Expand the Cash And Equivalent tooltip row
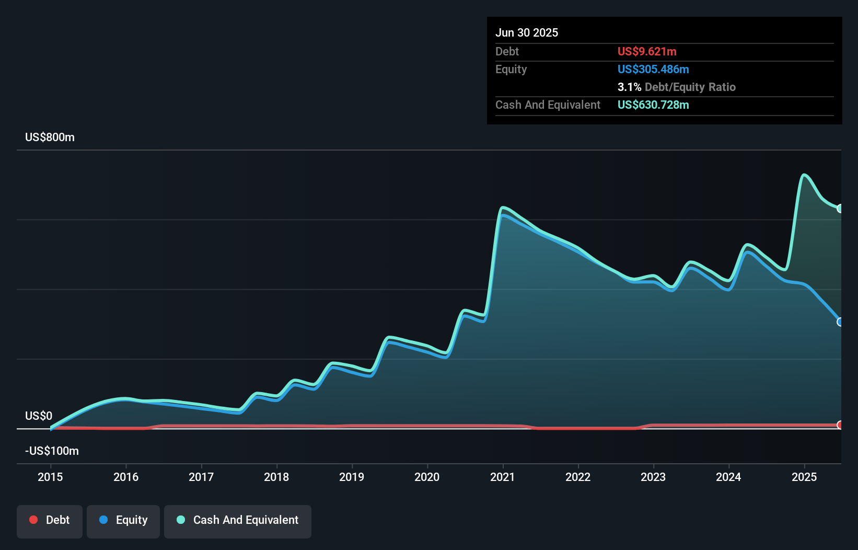Screen dimensions: 858x550 tap(653, 105)
